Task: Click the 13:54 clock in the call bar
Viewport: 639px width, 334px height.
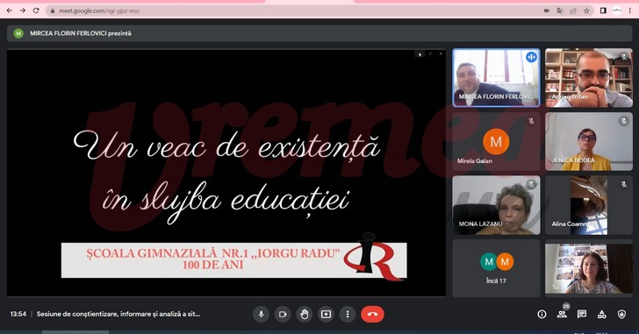Action: click(18, 314)
